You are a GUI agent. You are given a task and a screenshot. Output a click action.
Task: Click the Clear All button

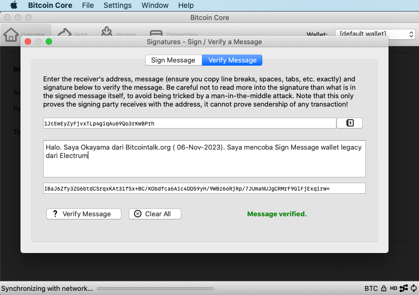coord(155,214)
